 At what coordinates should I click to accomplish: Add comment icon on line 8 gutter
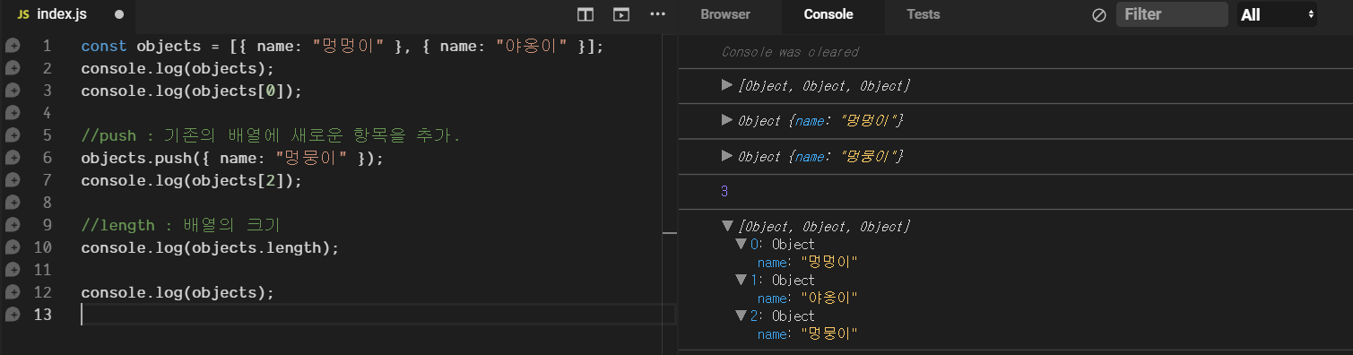(x=13, y=203)
